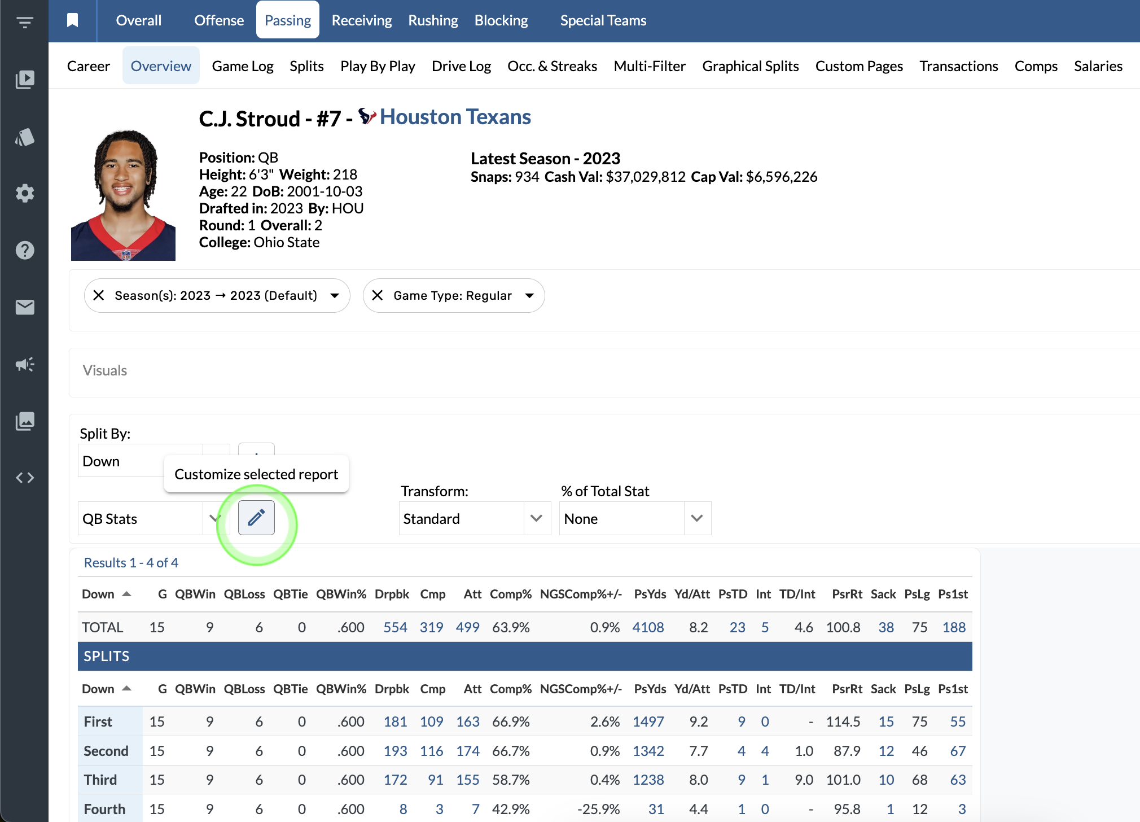
Task: Click the help question-mark icon
Action: 25,250
